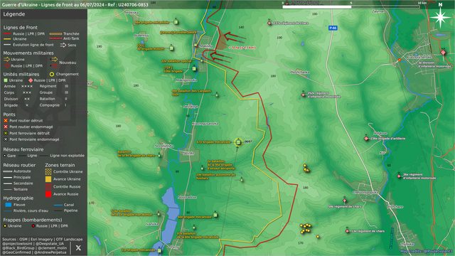Select the highlighted 47e brigade mécanisée unit marker

click(x=238, y=142)
